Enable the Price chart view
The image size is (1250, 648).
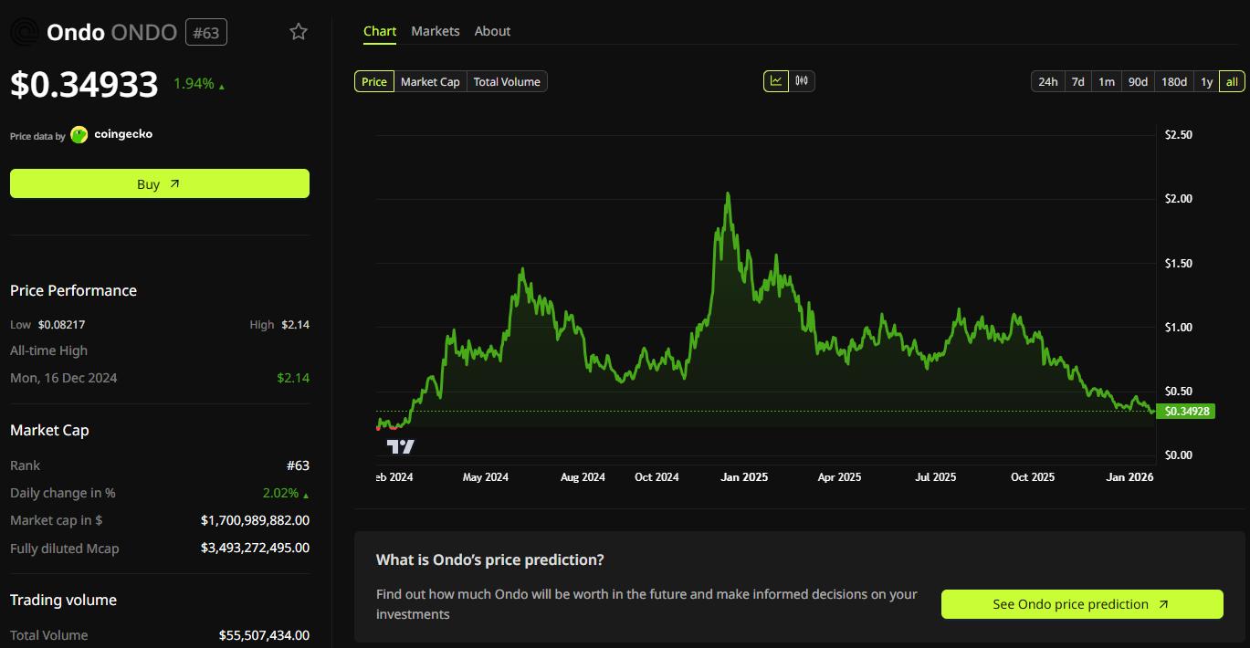[x=373, y=81]
